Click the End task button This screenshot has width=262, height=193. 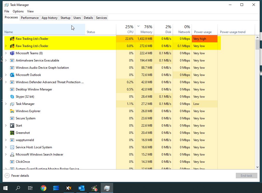(x=246, y=175)
